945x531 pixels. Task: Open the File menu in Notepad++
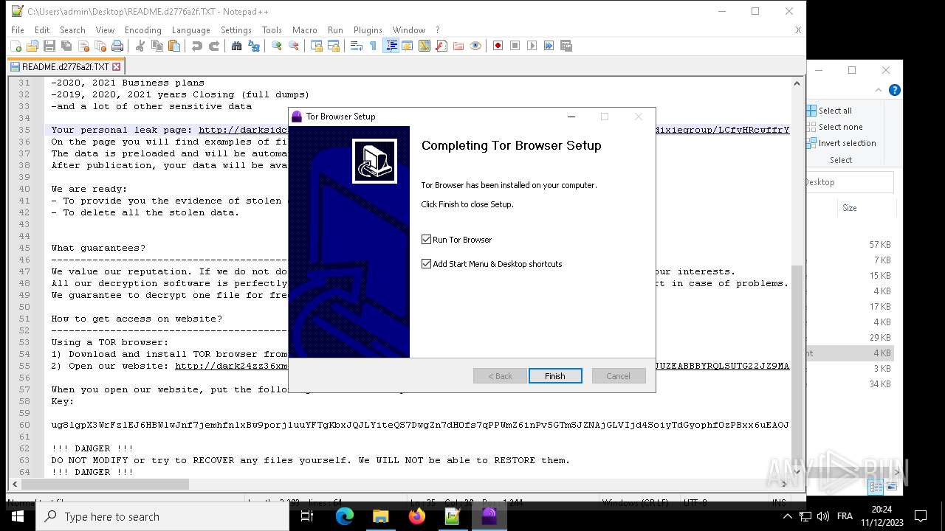pyautogui.click(x=18, y=30)
